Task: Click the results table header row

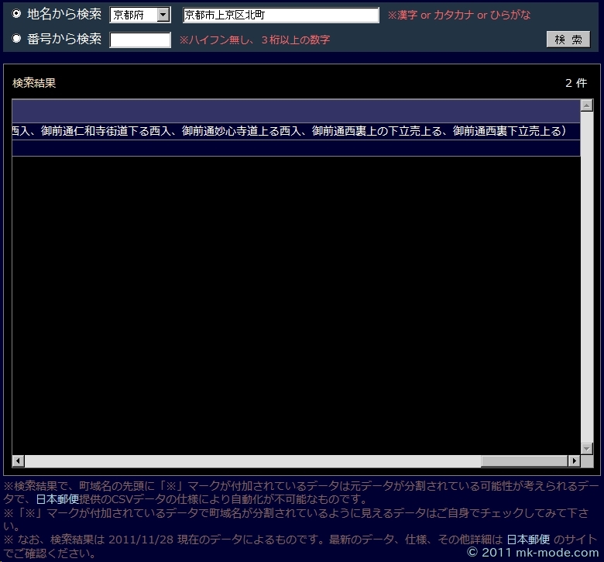Action: tap(294, 110)
